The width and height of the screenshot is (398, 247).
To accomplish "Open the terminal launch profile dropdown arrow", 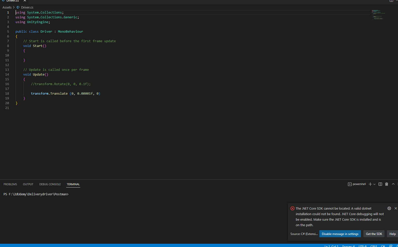I will [x=374, y=184].
